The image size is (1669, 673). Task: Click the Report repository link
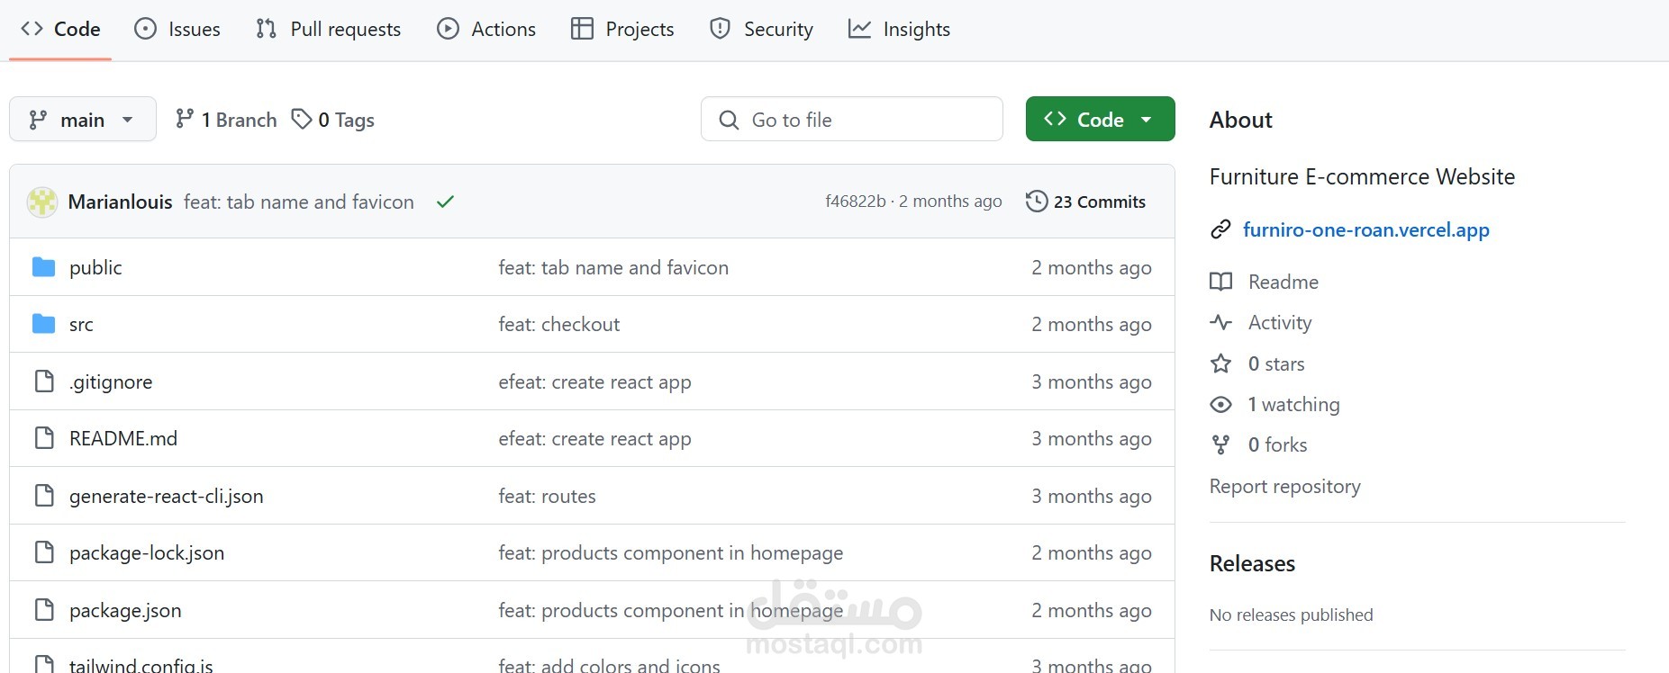pos(1284,486)
